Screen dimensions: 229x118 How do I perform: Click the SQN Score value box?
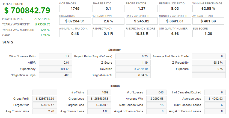click(208, 34)
